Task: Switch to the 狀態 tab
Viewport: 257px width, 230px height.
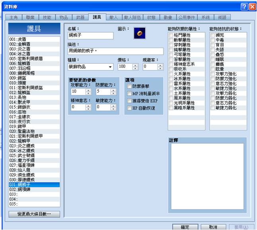Action: point(151,17)
